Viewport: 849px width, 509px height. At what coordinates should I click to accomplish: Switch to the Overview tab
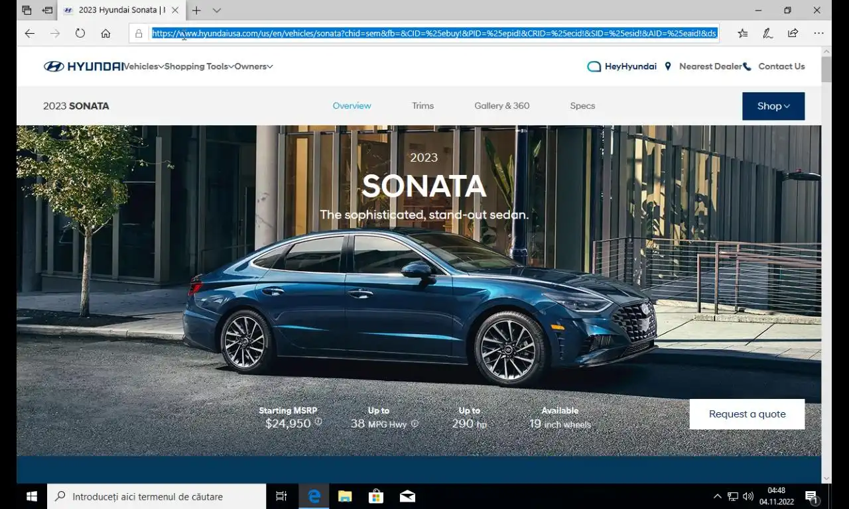[x=352, y=105]
